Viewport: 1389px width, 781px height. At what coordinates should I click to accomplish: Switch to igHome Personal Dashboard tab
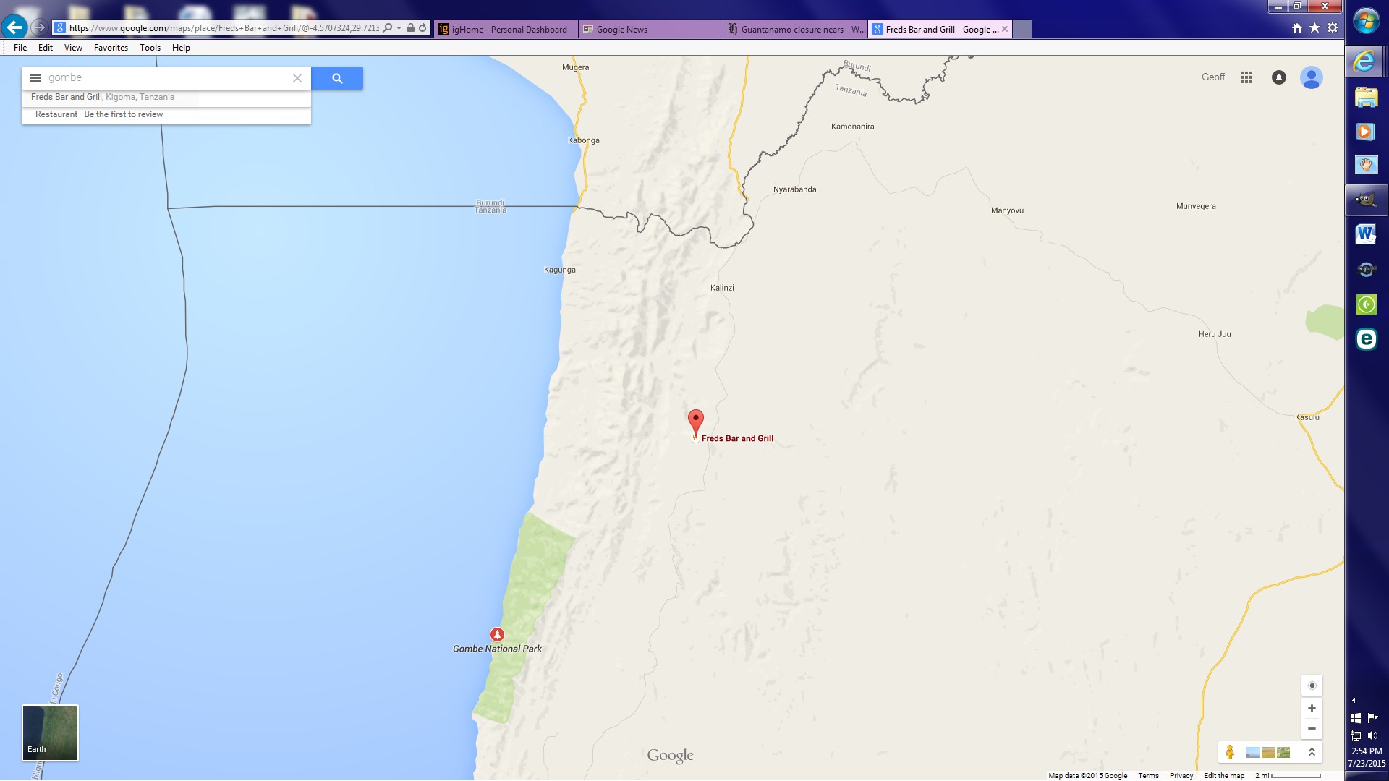[x=506, y=29]
